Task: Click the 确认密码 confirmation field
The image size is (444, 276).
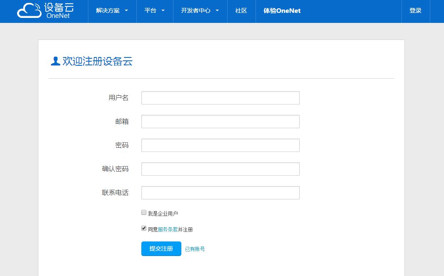Action: (220, 169)
